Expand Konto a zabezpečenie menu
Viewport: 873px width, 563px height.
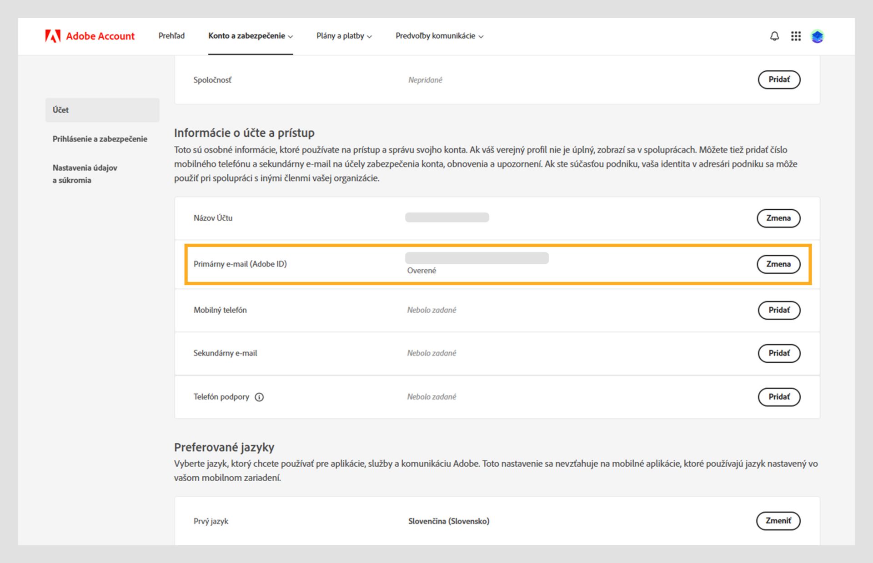pyautogui.click(x=250, y=36)
